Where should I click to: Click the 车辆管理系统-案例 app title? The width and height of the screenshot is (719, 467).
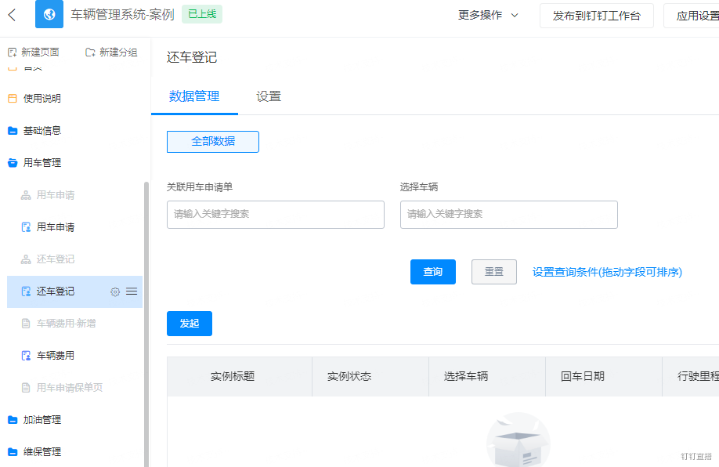pos(122,15)
